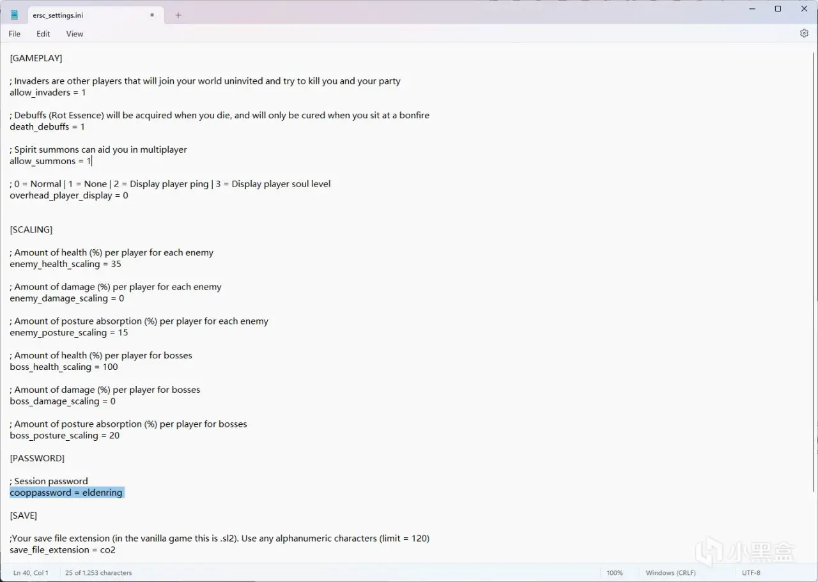Click UTF-8 encoding indicator
The image size is (818, 582).
tap(751, 573)
